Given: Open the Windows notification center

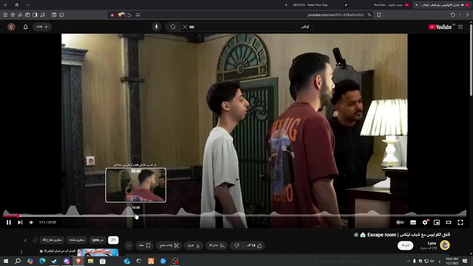Looking at the screenshot, I should (x=465, y=261).
